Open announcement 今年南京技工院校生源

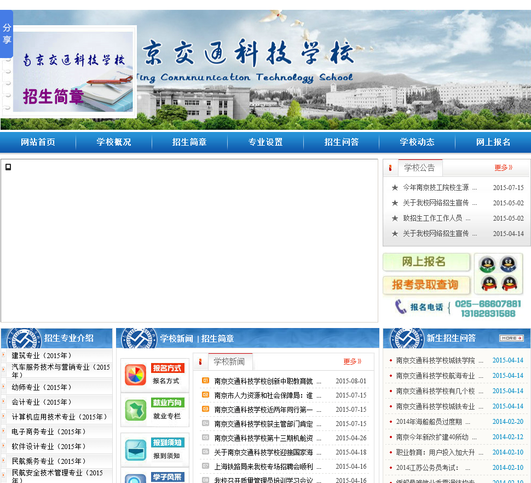440,187
